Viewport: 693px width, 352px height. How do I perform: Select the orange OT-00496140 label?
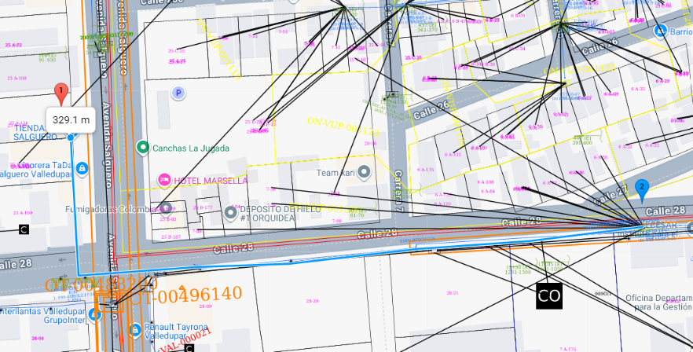tap(185, 295)
